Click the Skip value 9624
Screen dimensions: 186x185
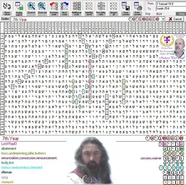(159, 14)
